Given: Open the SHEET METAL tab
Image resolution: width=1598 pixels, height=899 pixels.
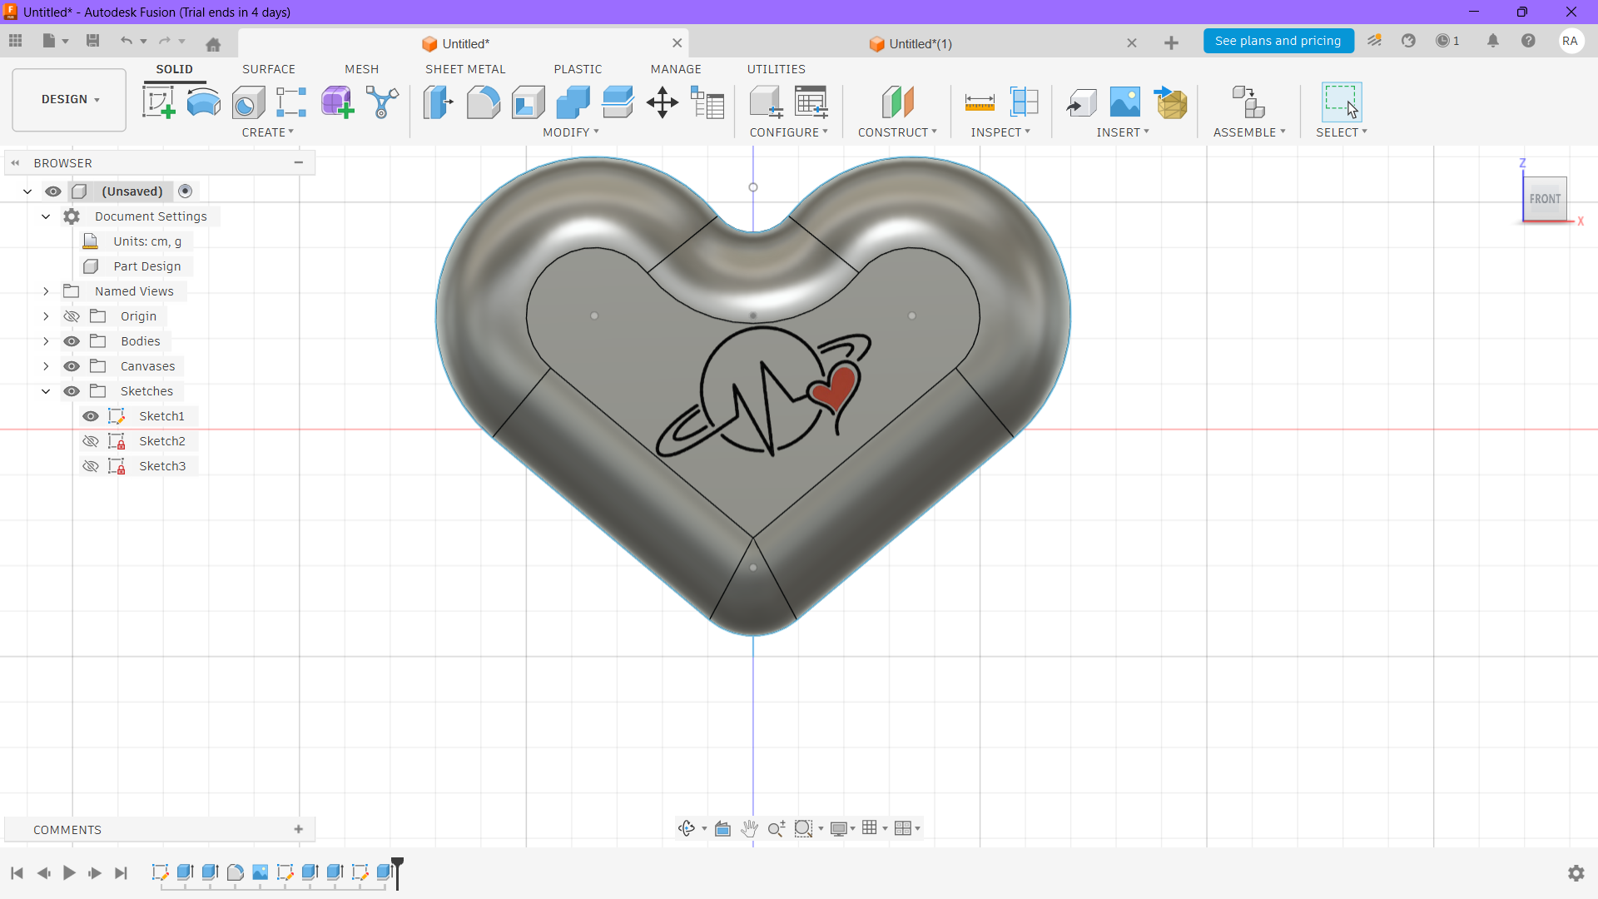Looking at the screenshot, I should pos(465,69).
